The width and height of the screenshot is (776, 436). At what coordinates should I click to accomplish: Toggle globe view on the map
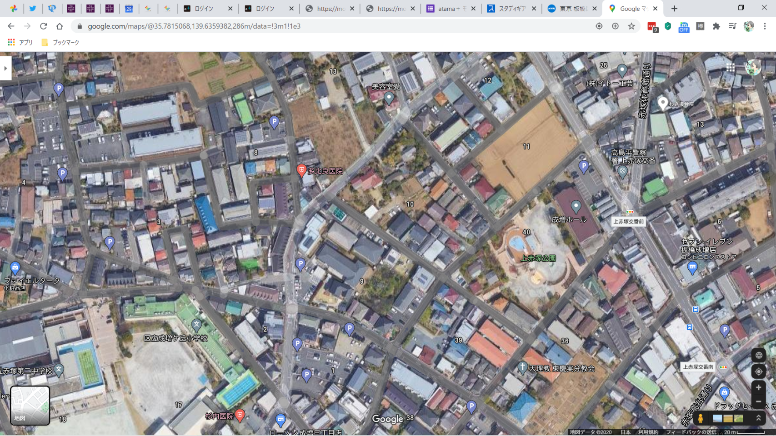(758, 355)
